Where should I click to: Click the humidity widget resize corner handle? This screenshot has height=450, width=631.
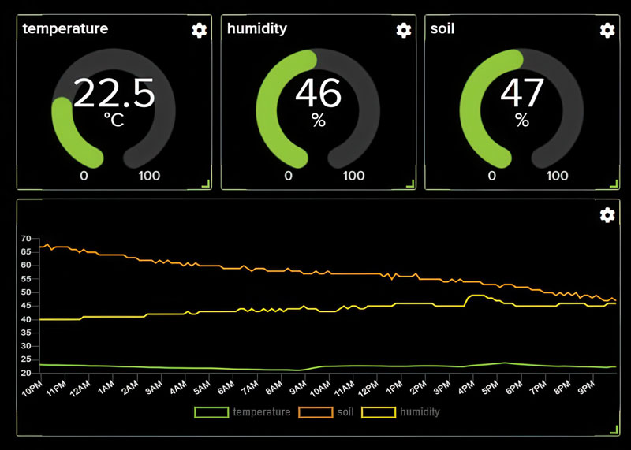click(410, 184)
